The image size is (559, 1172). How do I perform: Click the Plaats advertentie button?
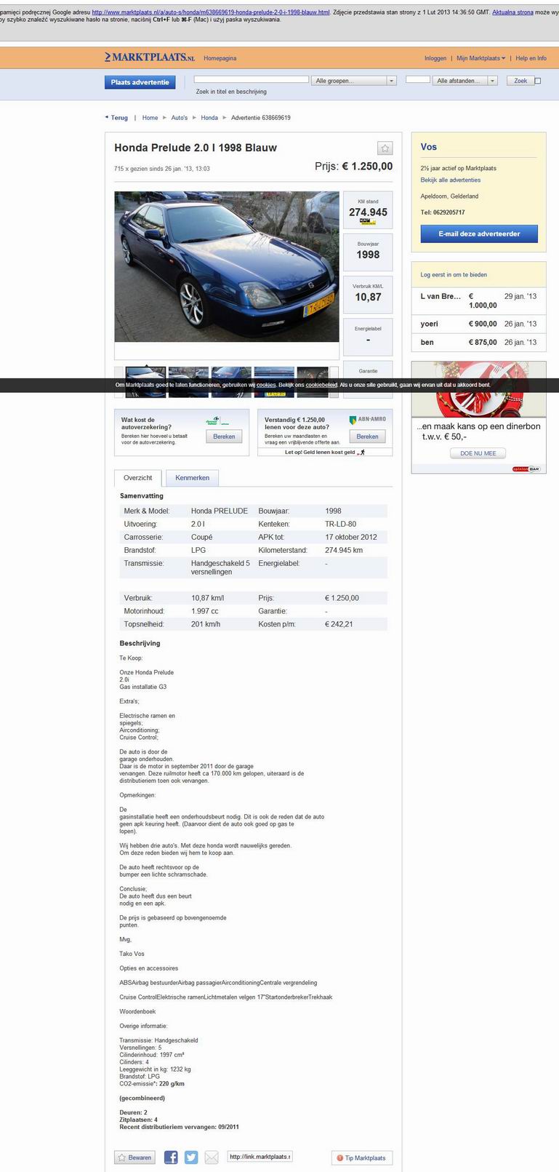(140, 82)
